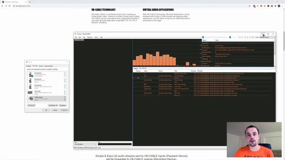Open the Playback menu in foobar2000
The height and width of the screenshot is (160, 285).
90,37
